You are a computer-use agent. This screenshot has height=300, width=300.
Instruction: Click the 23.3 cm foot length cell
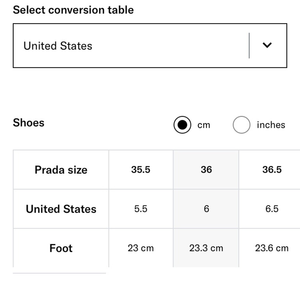coord(206,248)
